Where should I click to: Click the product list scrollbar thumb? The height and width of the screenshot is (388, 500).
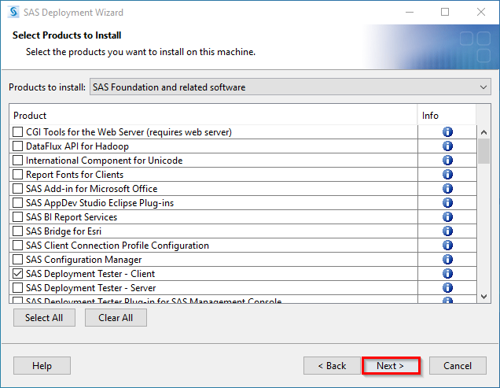point(483,151)
